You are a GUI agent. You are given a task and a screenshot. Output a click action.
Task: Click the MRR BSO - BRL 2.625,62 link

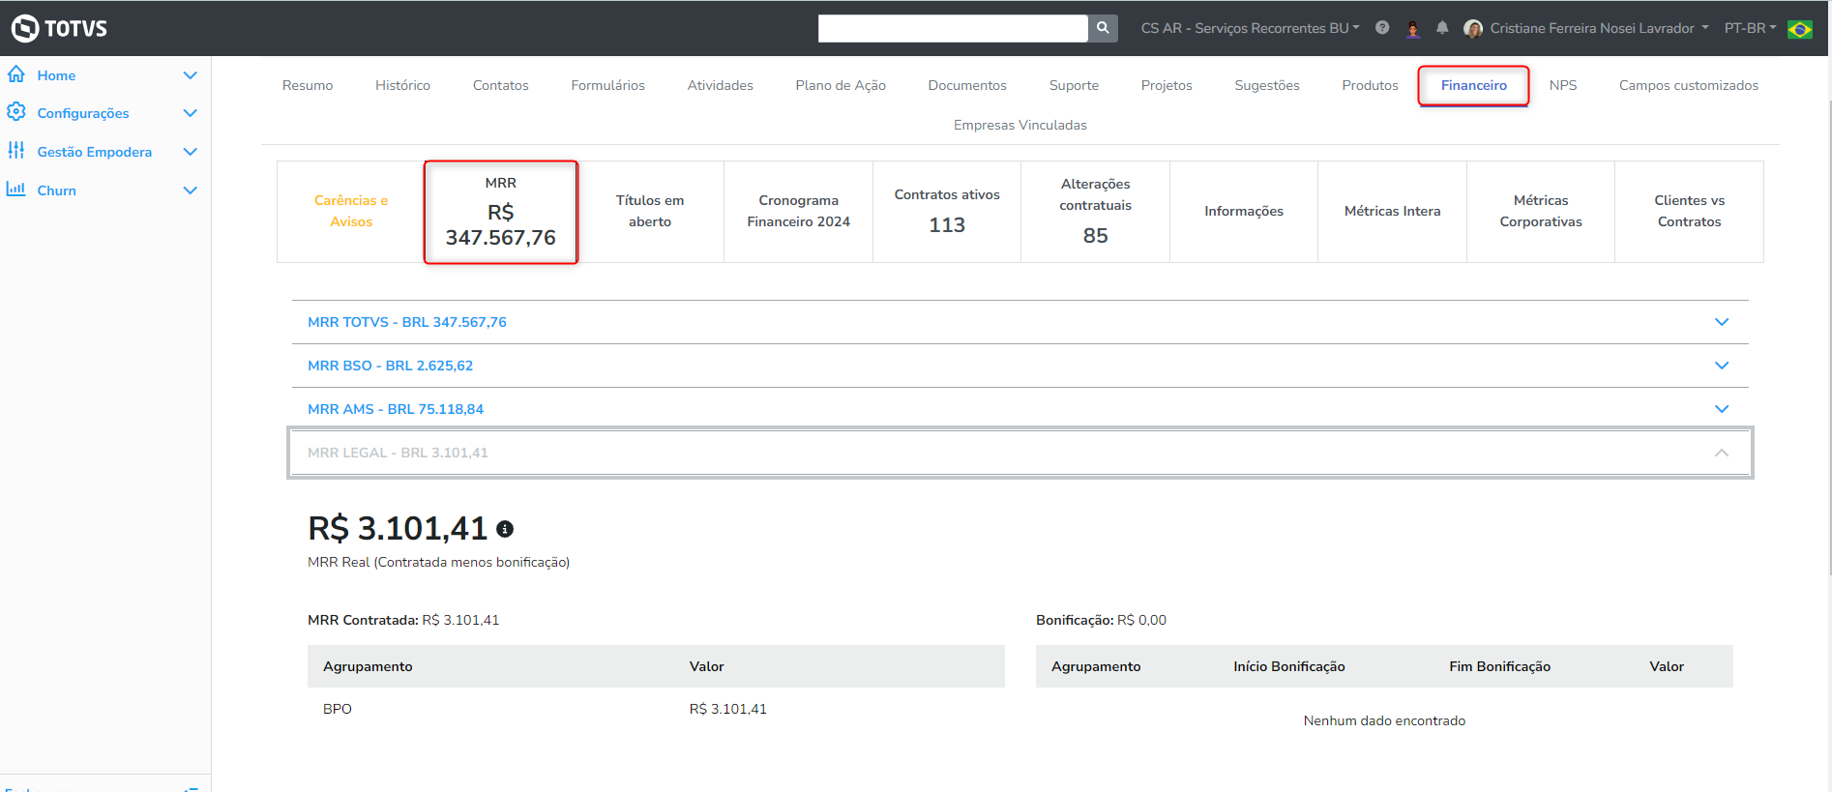pos(390,366)
